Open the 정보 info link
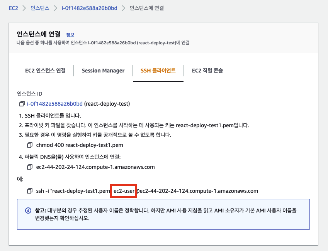This screenshot has width=328, height=251. [x=70, y=35]
